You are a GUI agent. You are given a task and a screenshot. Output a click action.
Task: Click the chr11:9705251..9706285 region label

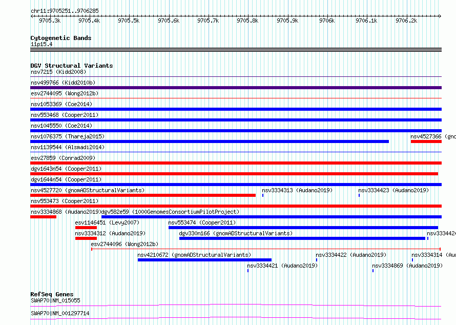point(65,11)
